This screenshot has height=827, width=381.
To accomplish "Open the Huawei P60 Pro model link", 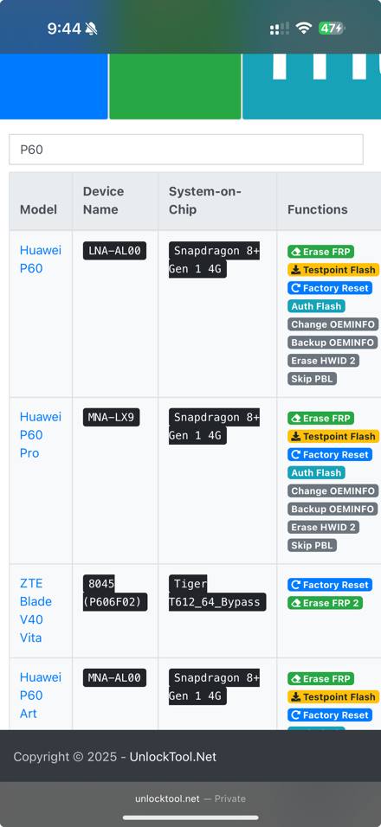I will click(x=41, y=434).
